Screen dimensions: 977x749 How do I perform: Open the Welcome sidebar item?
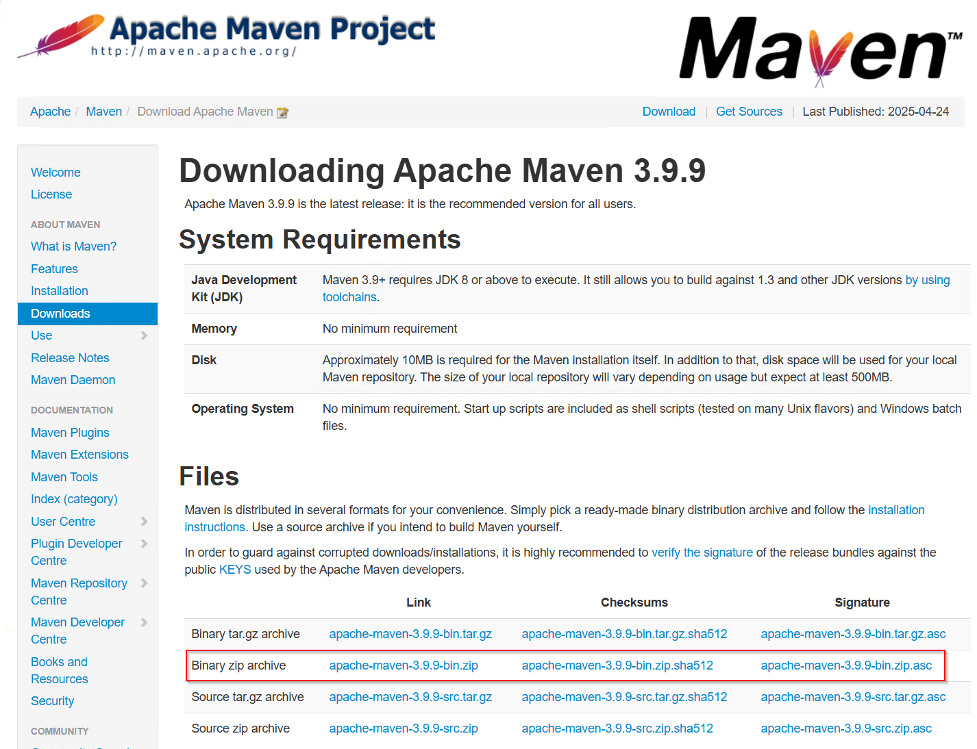tap(55, 173)
